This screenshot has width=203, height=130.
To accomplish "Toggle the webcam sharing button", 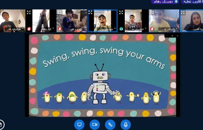I will click(x=95, y=125).
